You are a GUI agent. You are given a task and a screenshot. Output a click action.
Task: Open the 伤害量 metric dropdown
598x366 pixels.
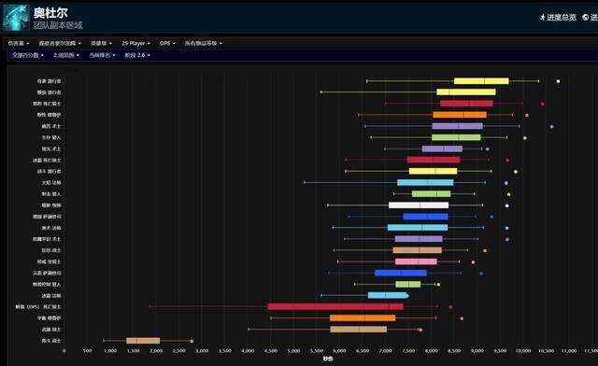coord(19,43)
